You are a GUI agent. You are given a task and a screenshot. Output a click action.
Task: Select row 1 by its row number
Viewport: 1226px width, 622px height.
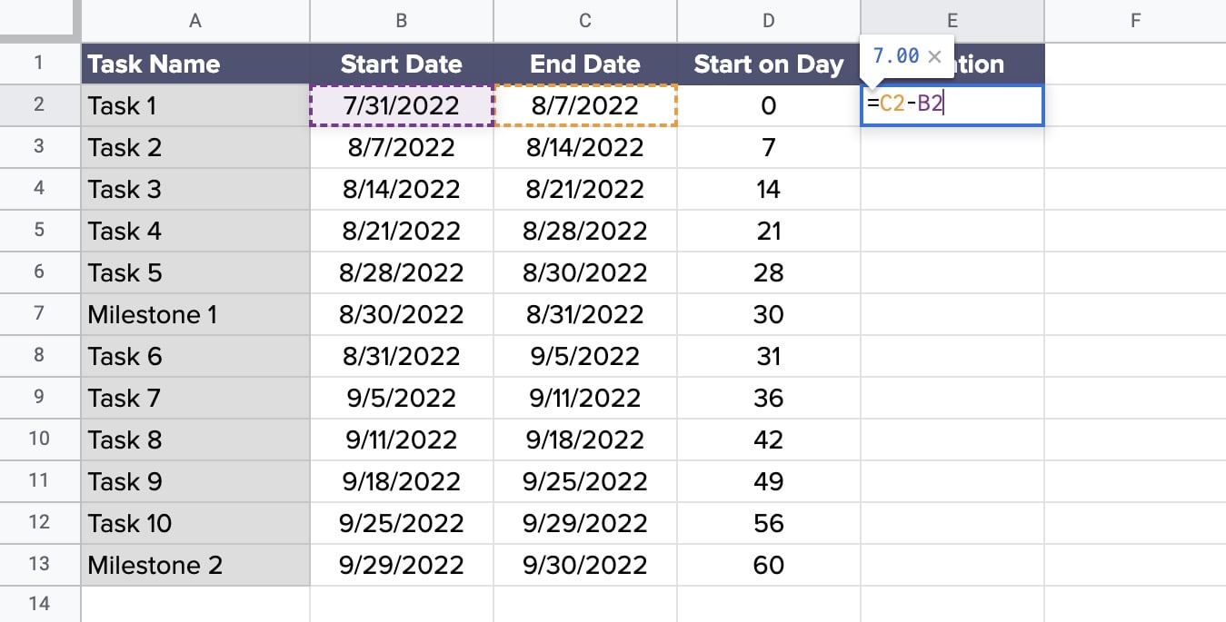(40, 64)
